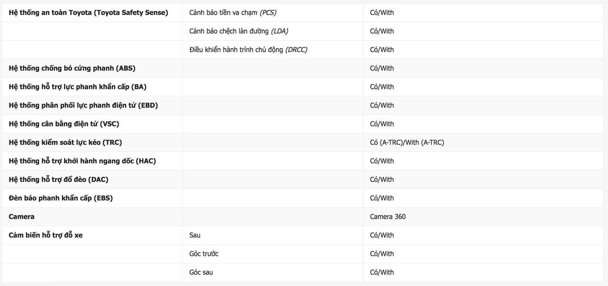Screen dimensions: 608x286
Task: Select the "Sau" parking sensor cell
Action: 195,235
